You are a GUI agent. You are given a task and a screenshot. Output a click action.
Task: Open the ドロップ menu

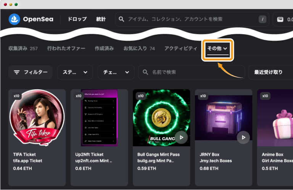[77, 19]
